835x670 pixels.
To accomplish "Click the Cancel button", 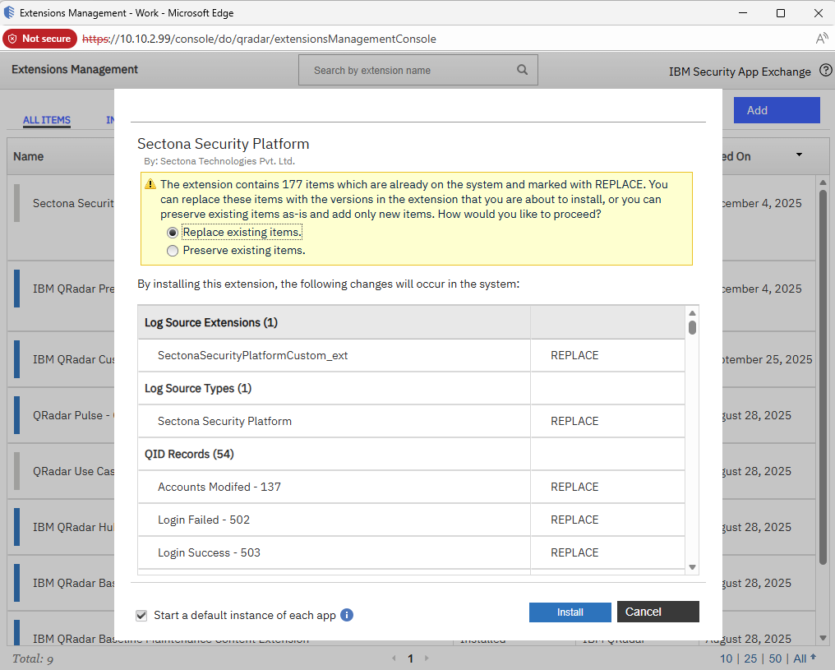I will tap(657, 612).
